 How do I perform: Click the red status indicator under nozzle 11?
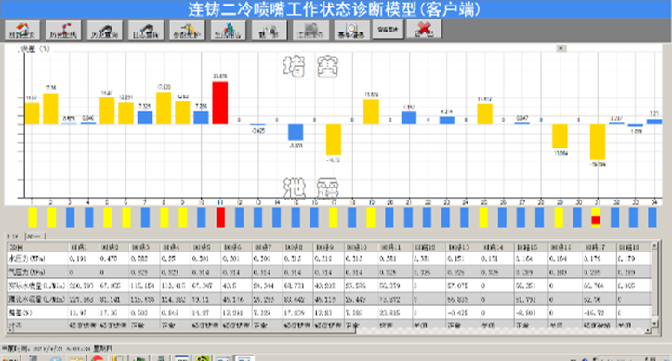click(x=220, y=217)
